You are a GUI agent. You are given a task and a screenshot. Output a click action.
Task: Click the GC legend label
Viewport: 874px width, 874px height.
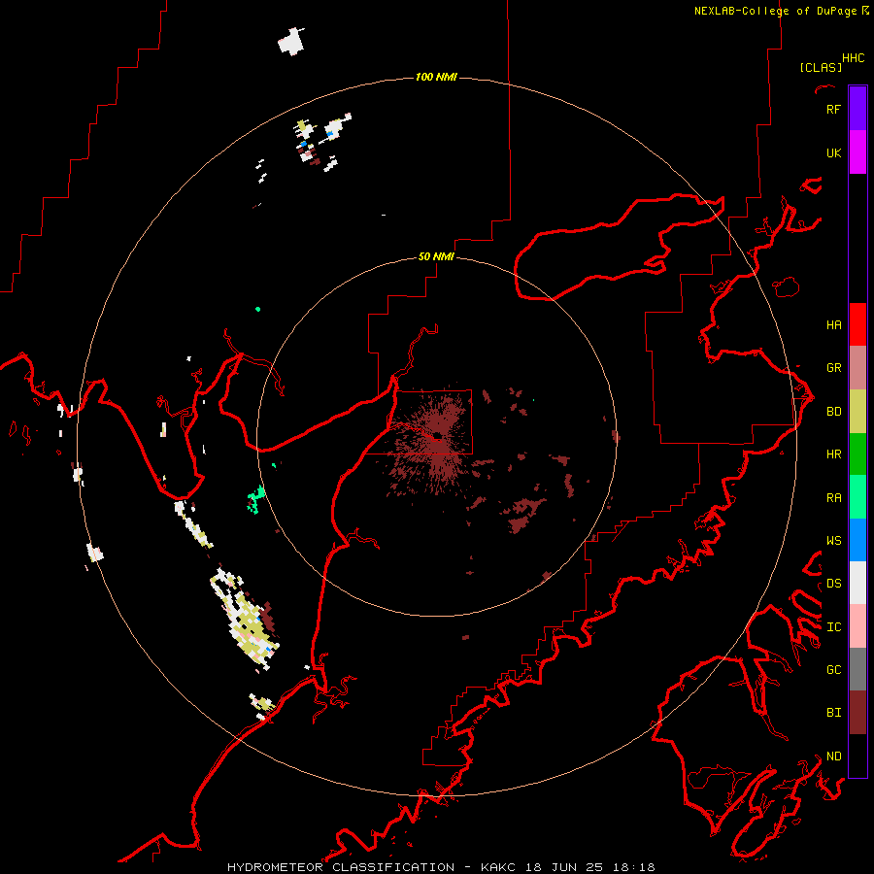coord(833,669)
